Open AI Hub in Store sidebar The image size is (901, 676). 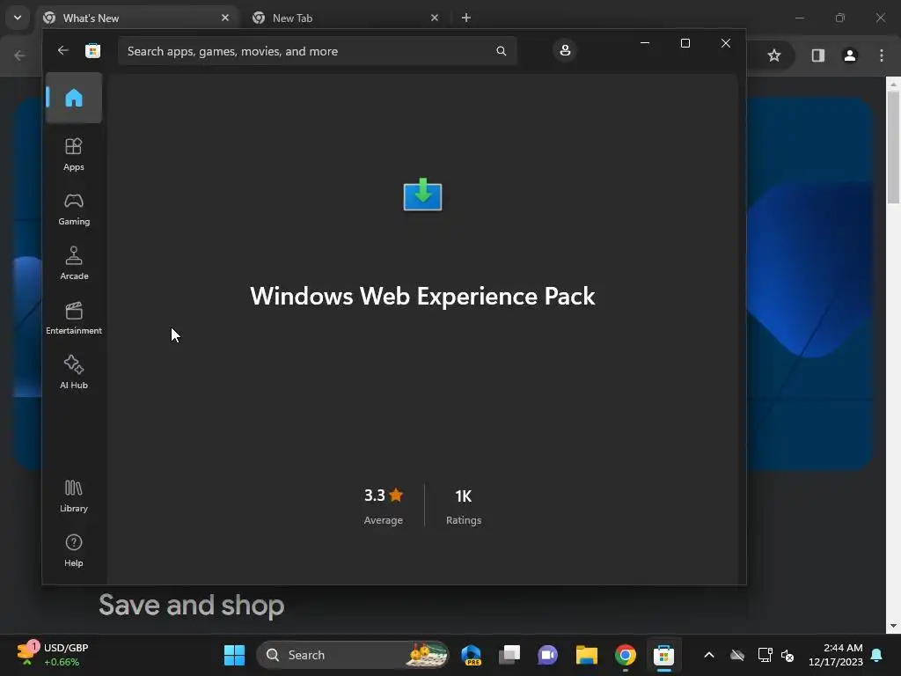click(74, 372)
